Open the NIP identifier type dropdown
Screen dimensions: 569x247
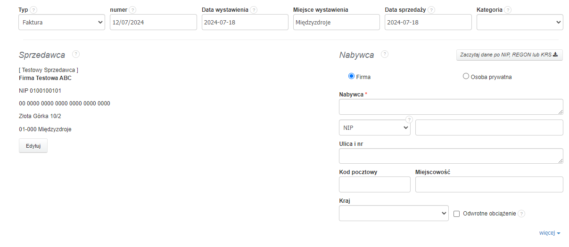(x=375, y=127)
